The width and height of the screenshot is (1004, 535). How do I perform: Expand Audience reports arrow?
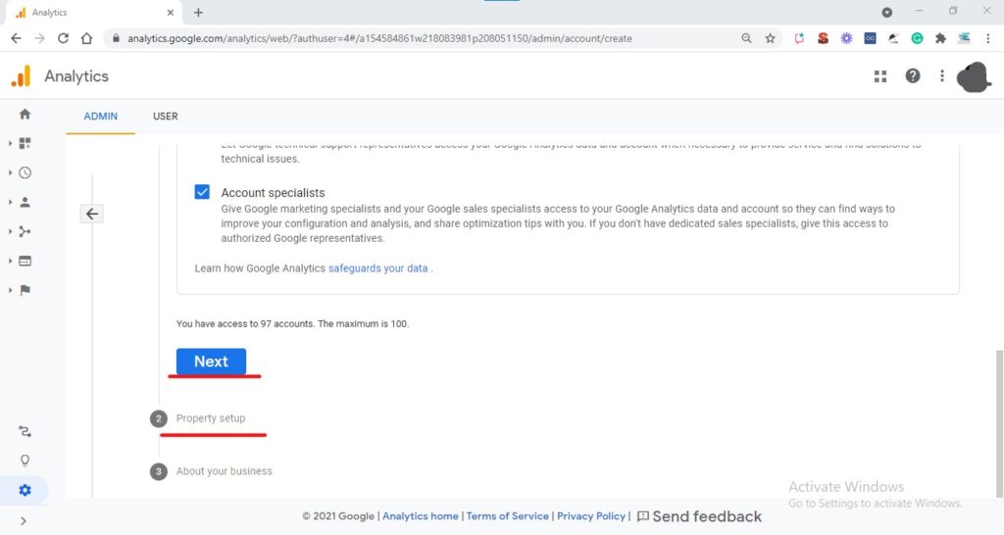[10, 202]
